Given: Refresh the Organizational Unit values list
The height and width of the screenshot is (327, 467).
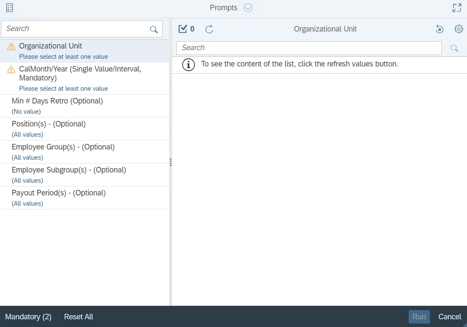Looking at the screenshot, I should click(x=209, y=29).
